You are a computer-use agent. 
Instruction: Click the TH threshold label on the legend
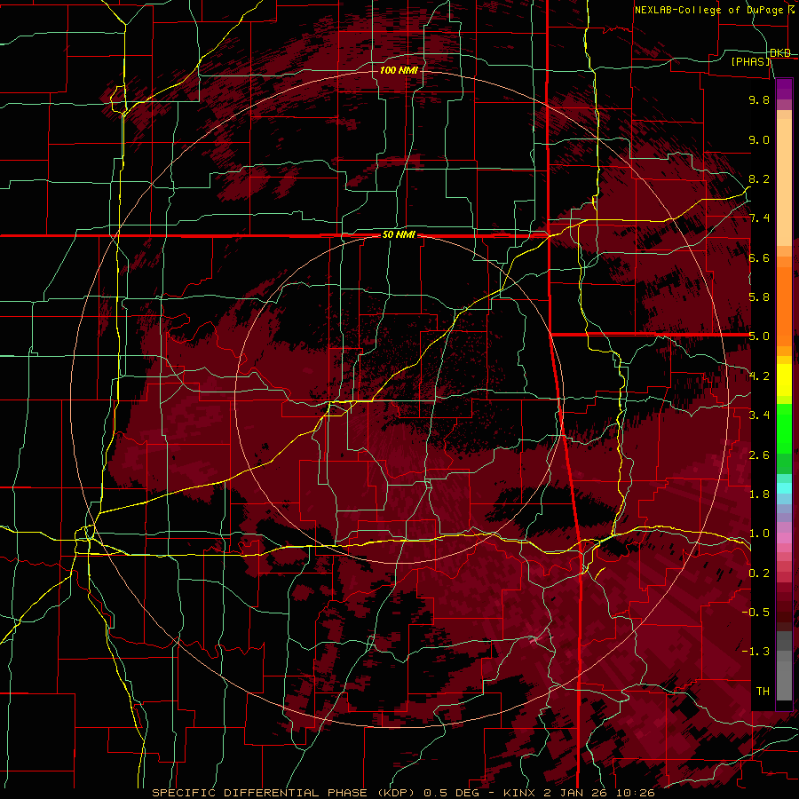[763, 692]
